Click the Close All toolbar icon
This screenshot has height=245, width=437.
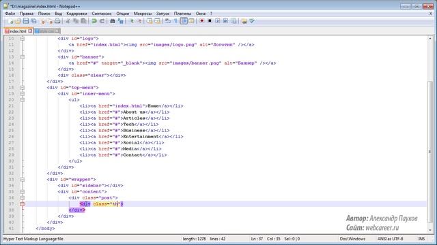[50, 21]
